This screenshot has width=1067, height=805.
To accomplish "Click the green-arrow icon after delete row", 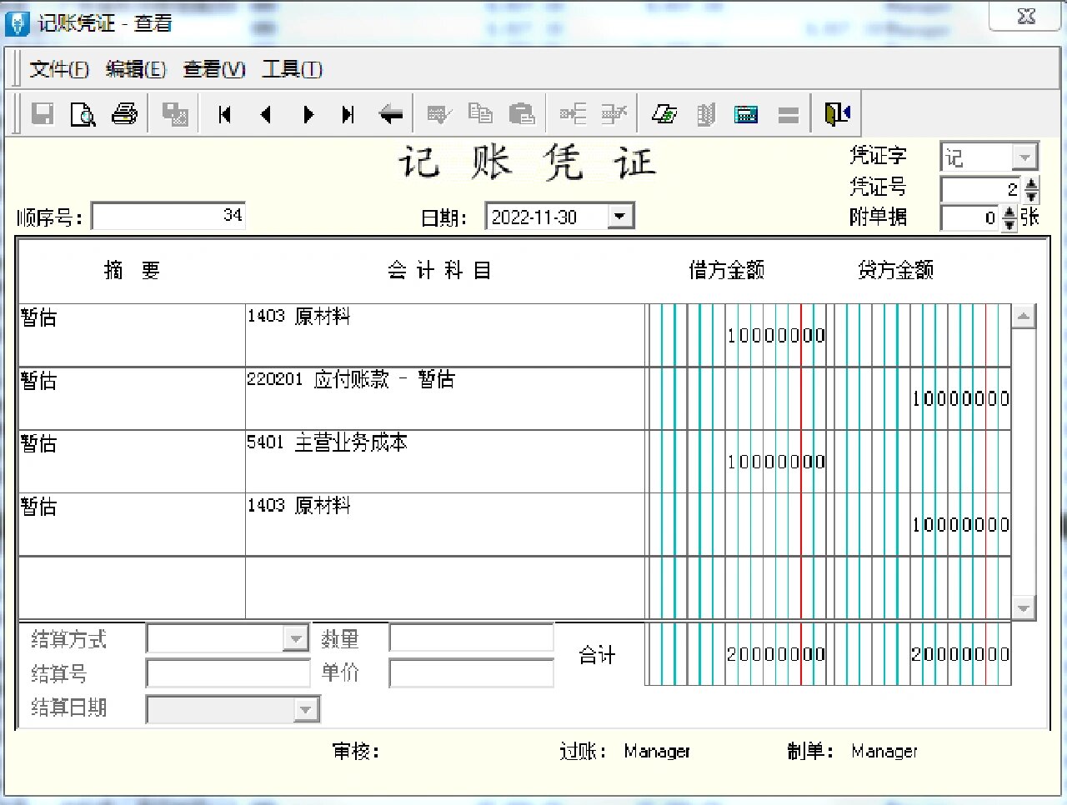I will click(x=664, y=113).
